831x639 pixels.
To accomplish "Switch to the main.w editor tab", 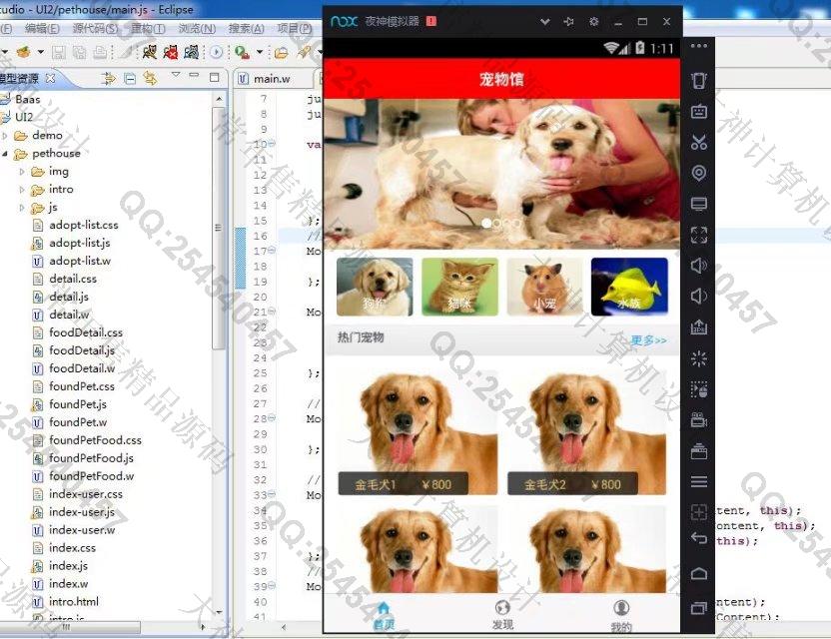I will (272, 79).
